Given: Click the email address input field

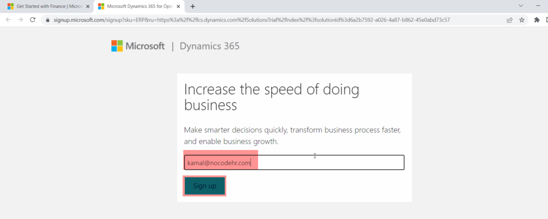Looking at the screenshot, I should pyautogui.click(x=294, y=162).
